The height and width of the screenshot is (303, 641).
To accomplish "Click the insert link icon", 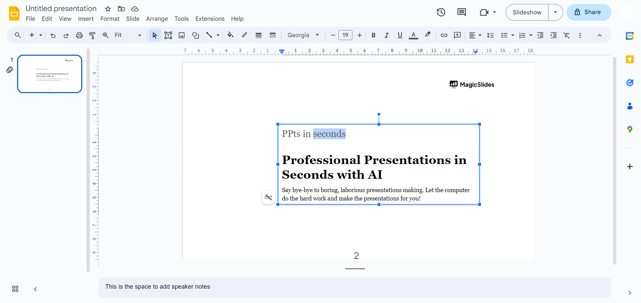I will (x=444, y=35).
